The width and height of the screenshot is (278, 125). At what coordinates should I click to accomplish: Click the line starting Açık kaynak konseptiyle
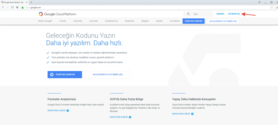(87, 62)
